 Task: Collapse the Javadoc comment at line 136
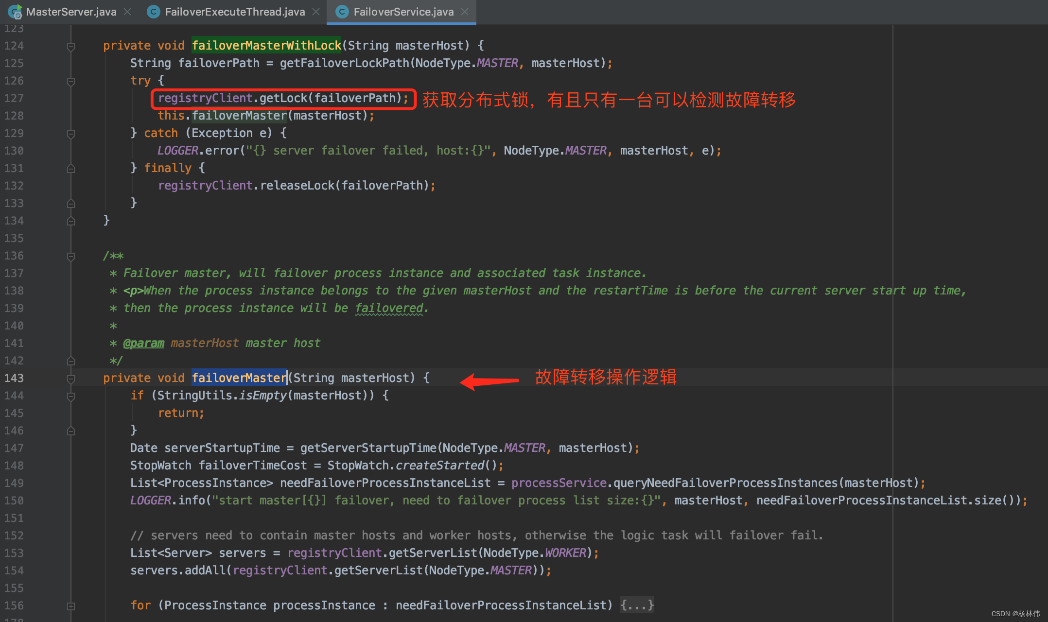pos(71,256)
